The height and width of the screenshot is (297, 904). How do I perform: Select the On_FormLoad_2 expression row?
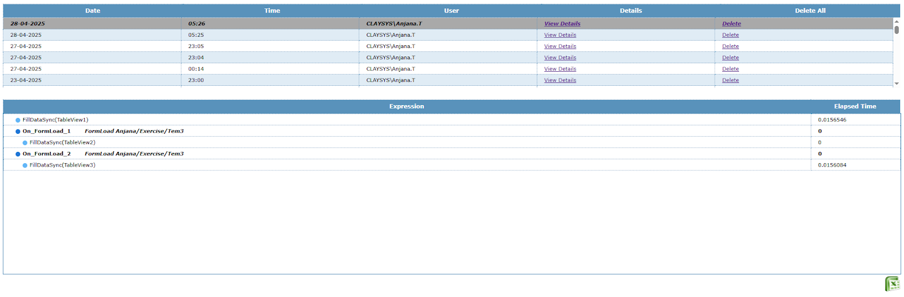[x=451, y=154]
